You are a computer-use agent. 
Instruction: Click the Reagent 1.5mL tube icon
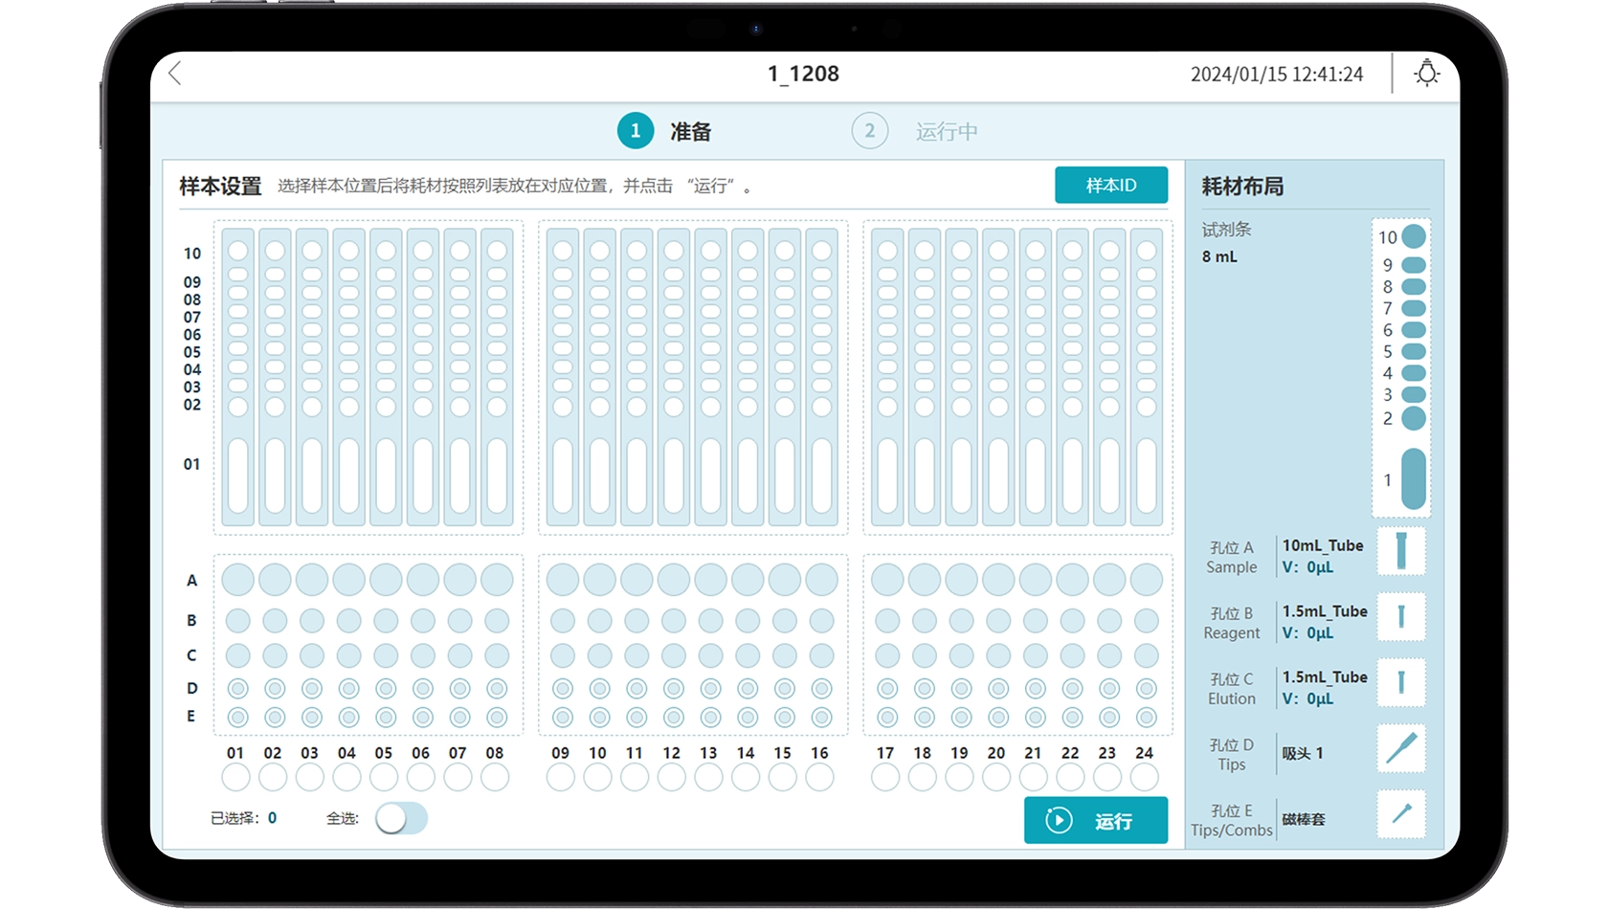[1401, 617]
